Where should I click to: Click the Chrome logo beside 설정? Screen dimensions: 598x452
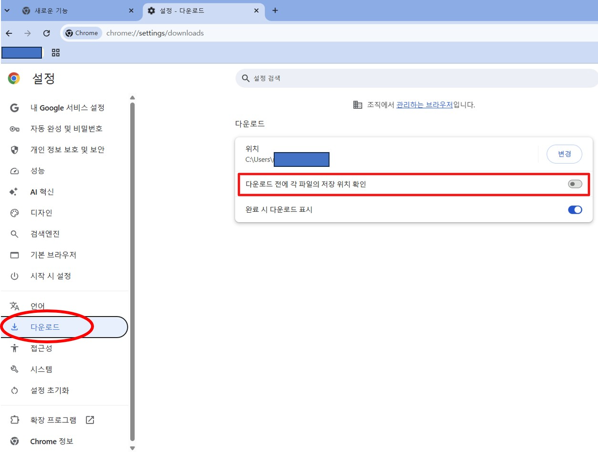pos(14,78)
